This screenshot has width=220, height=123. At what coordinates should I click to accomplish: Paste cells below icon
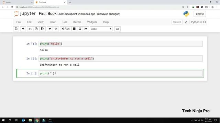(x=43, y=29)
